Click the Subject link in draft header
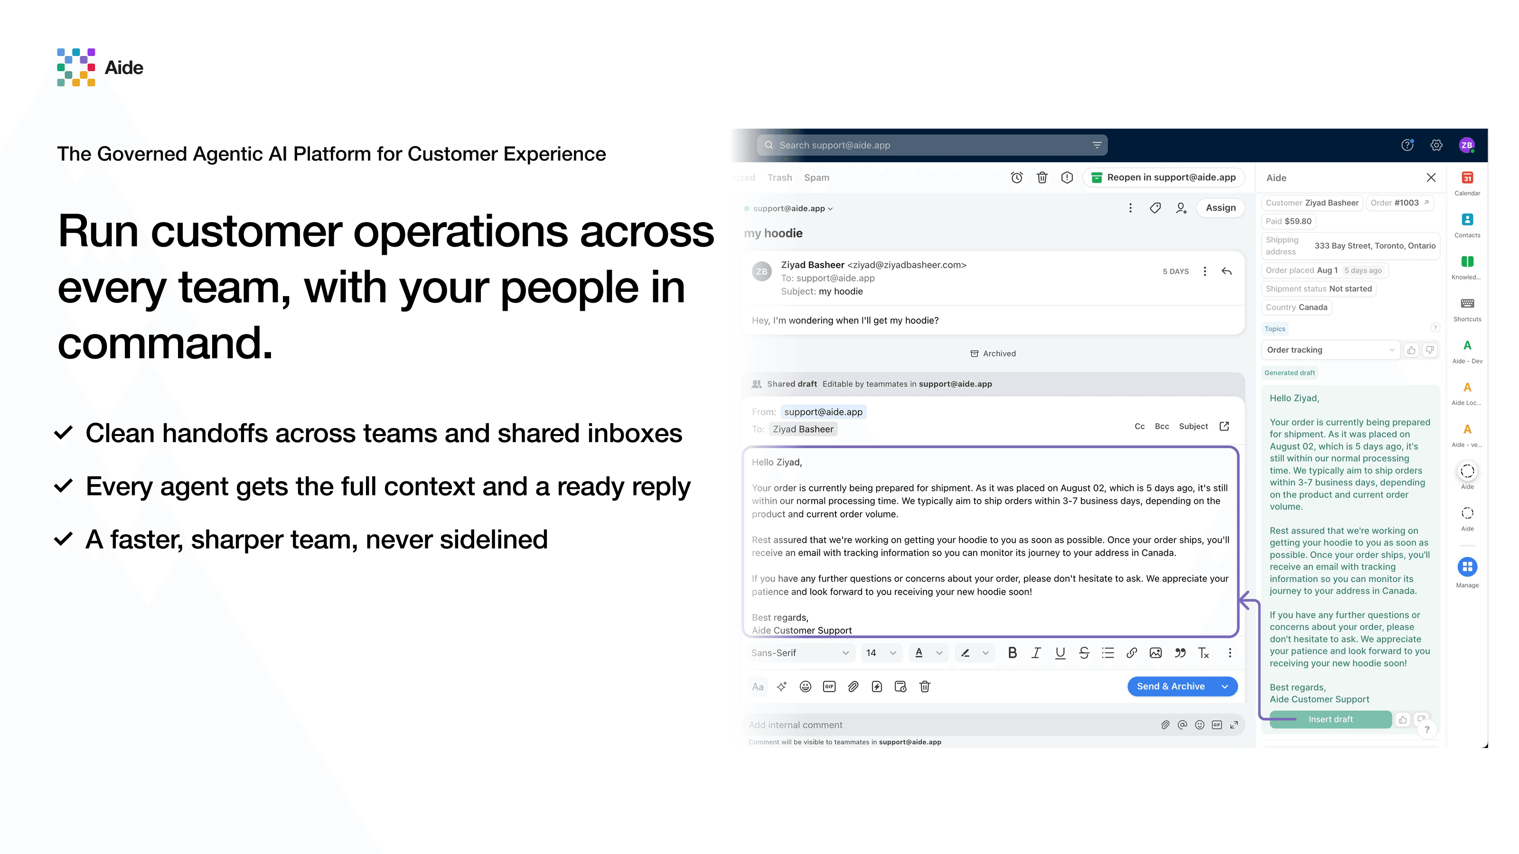 click(1193, 426)
